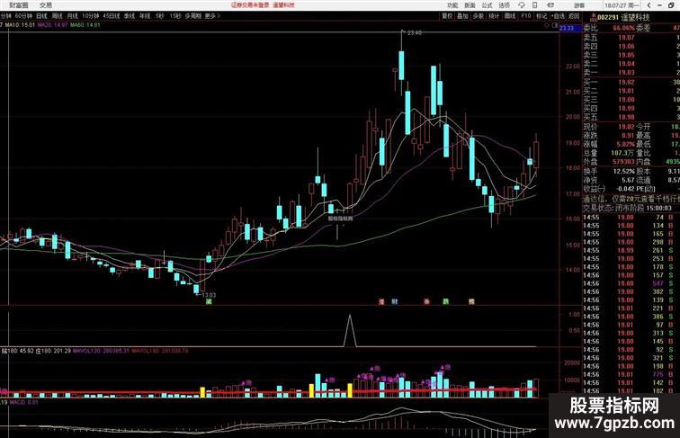The height and width of the screenshot is (438, 680).
Task: Click the bell notification icon in title bar
Action: click(x=522, y=5)
